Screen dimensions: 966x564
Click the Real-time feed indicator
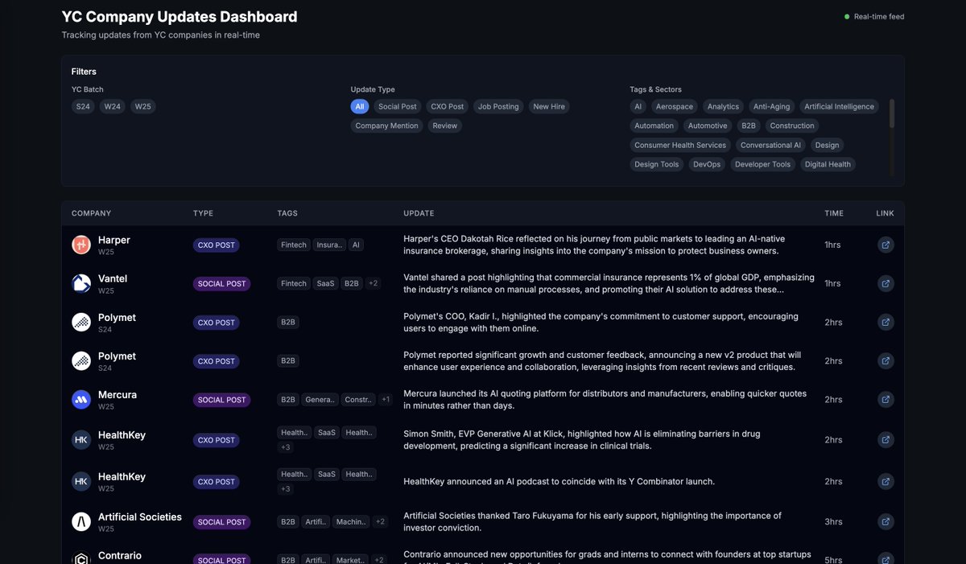874,16
